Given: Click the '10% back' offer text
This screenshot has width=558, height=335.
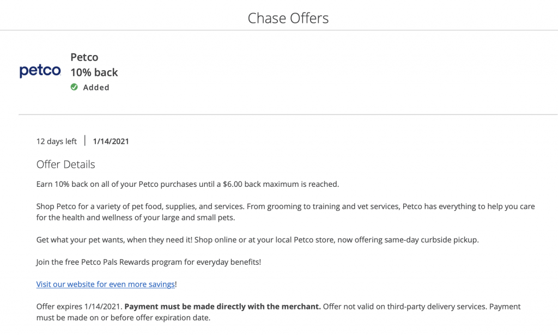Looking at the screenshot, I should pos(94,72).
